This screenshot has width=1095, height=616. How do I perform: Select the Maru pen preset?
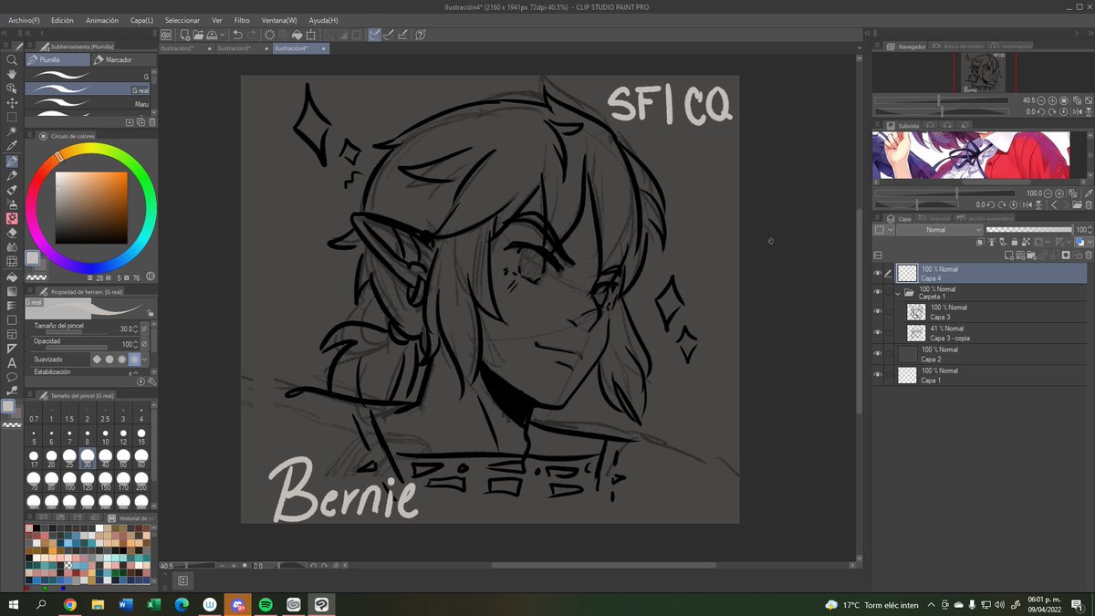click(x=88, y=104)
